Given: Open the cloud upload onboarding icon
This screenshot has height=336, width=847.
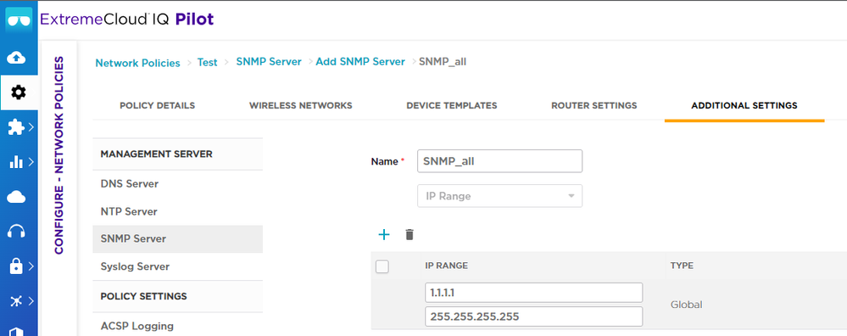Looking at the screenshot, I should pyautogui.click(x=16, y=57).
